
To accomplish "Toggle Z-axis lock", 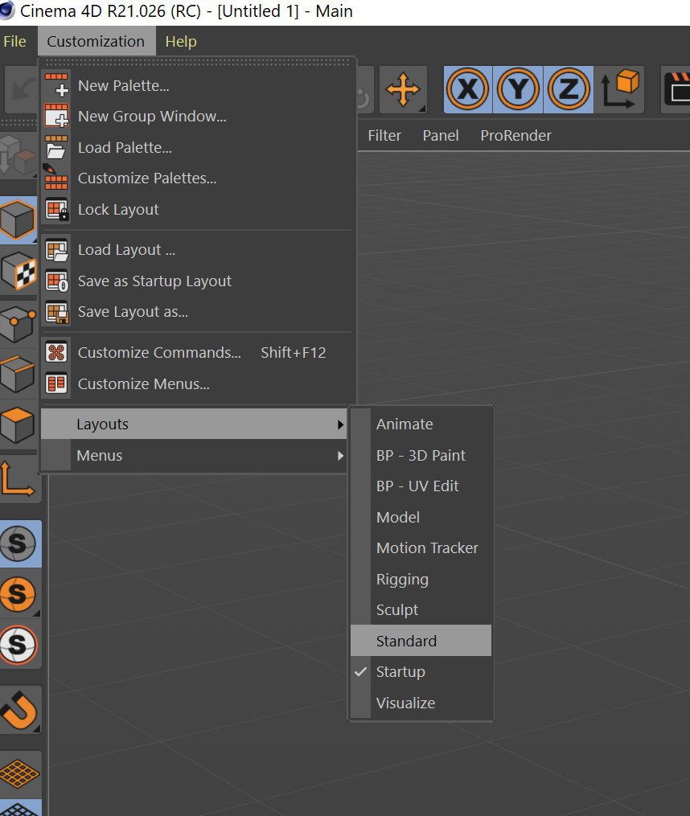I will [x=568, y=89].
